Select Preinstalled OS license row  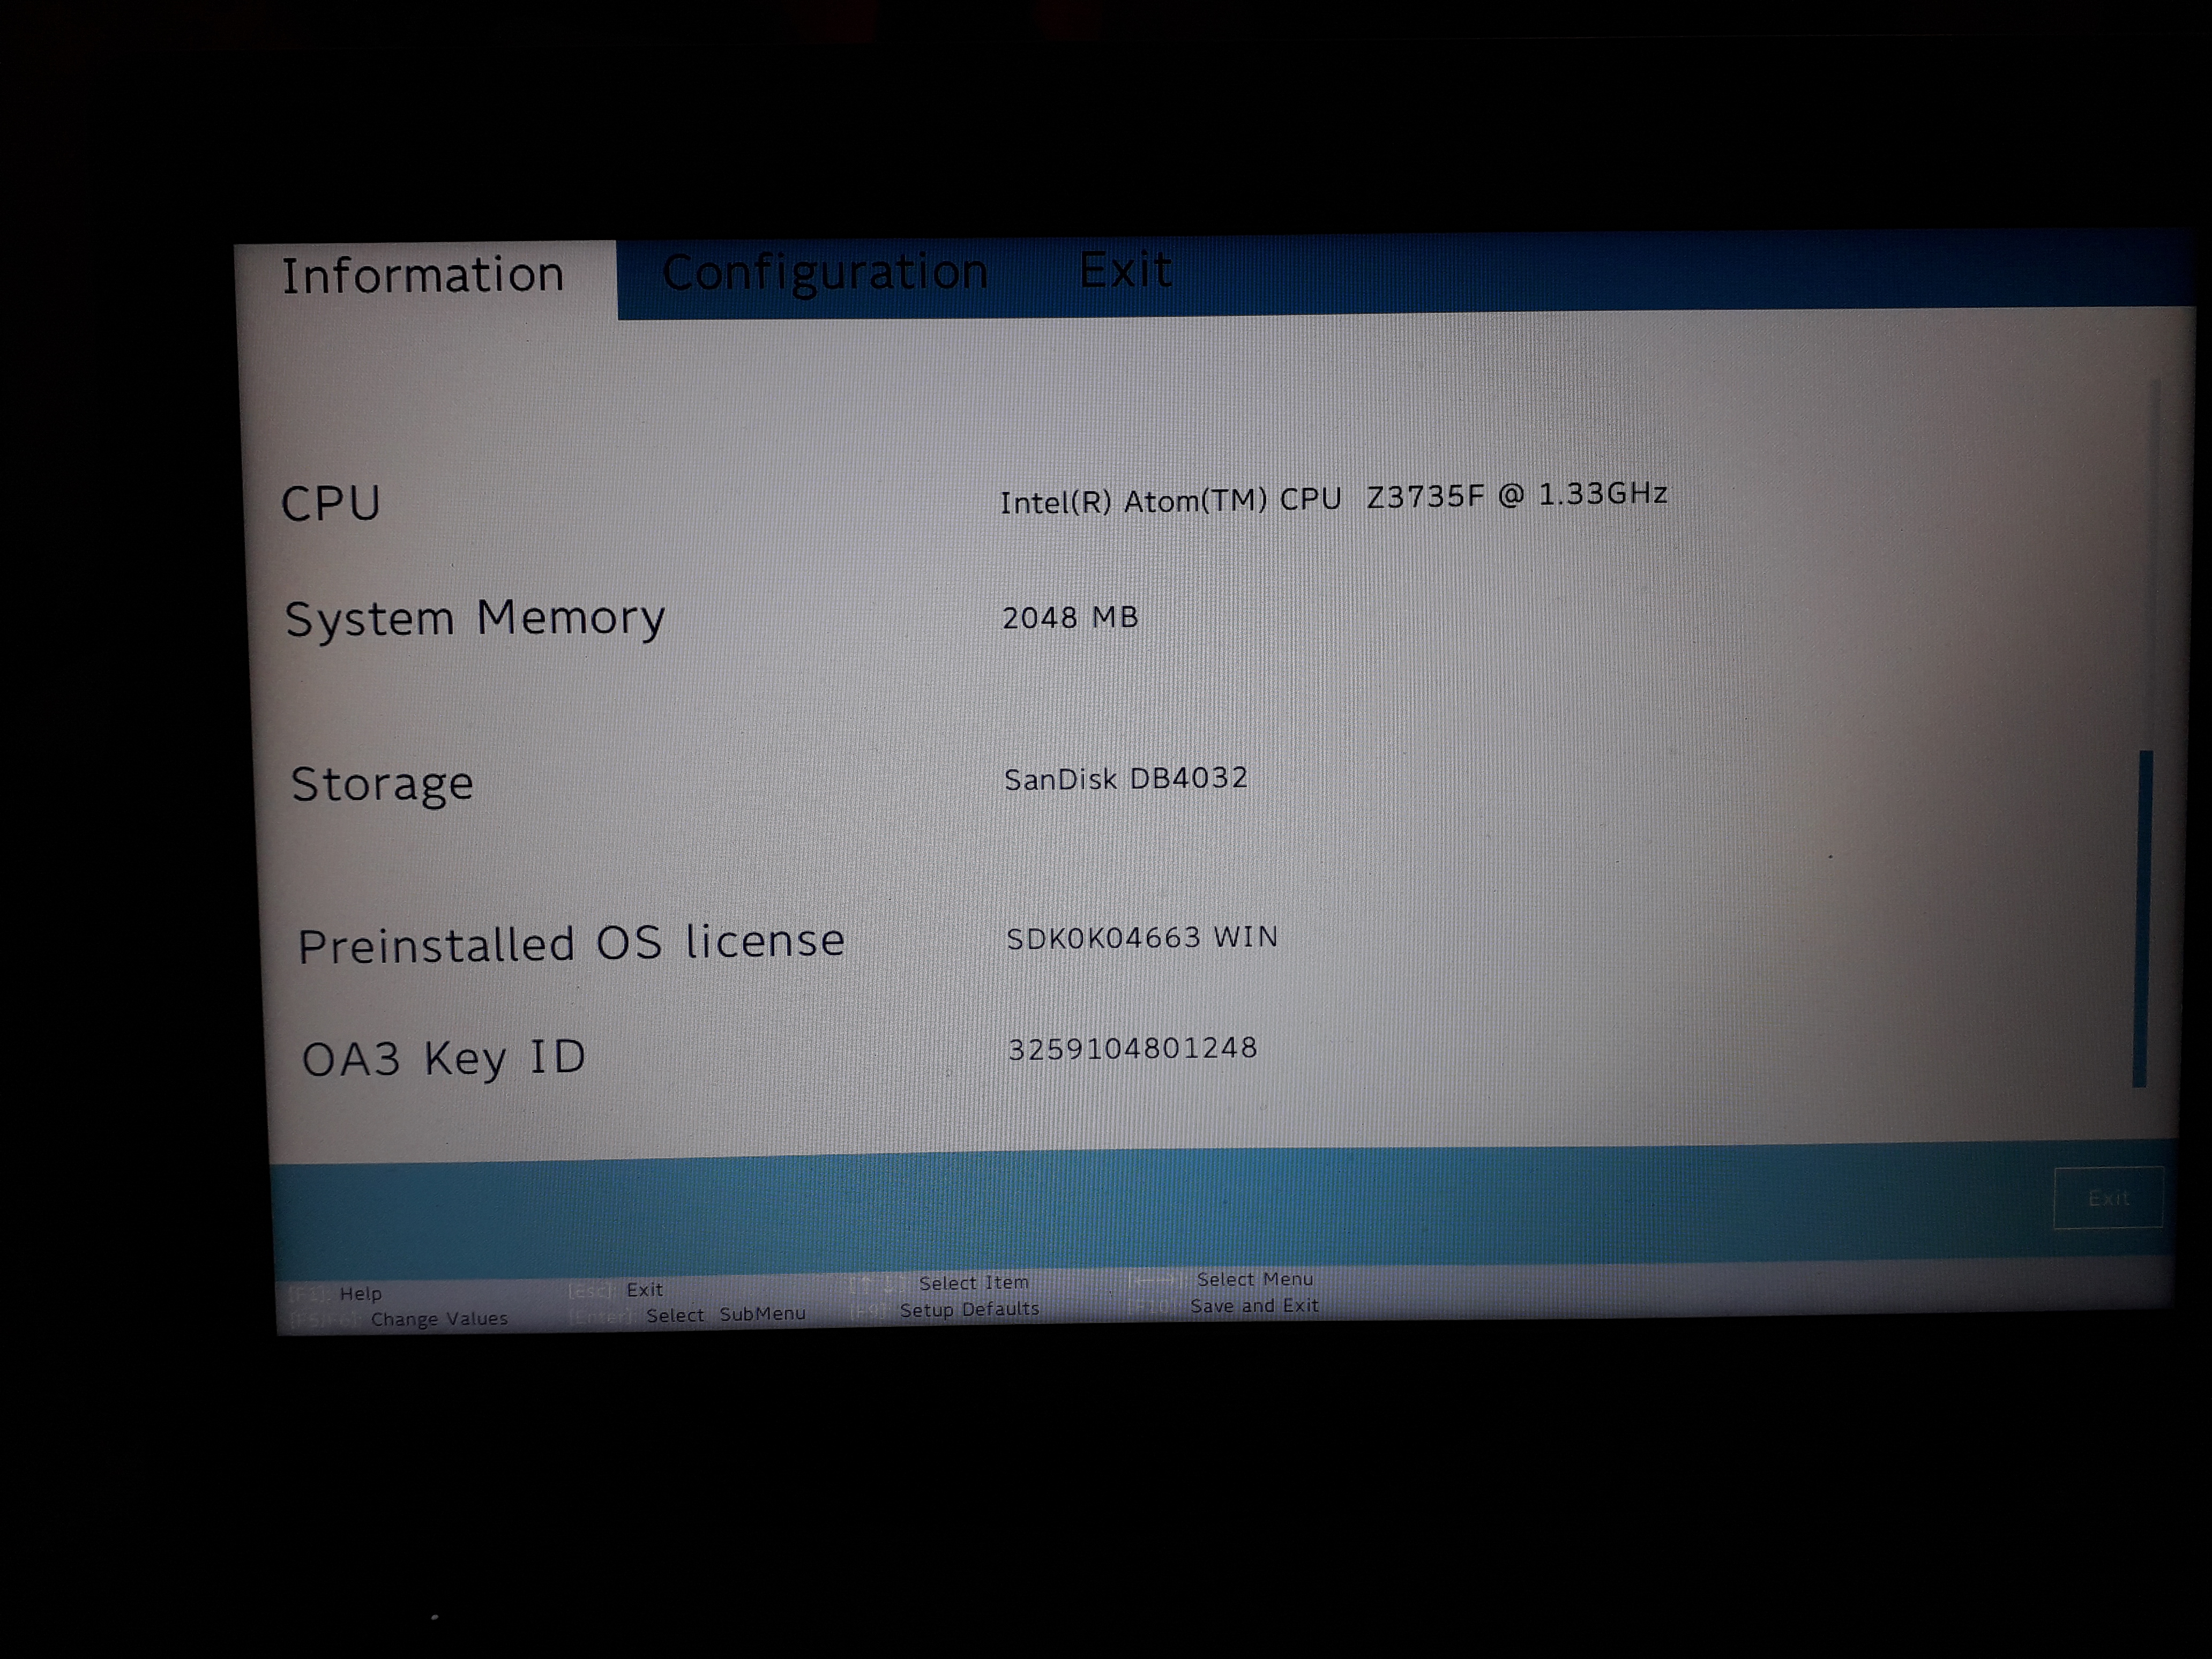pos(571,943)
